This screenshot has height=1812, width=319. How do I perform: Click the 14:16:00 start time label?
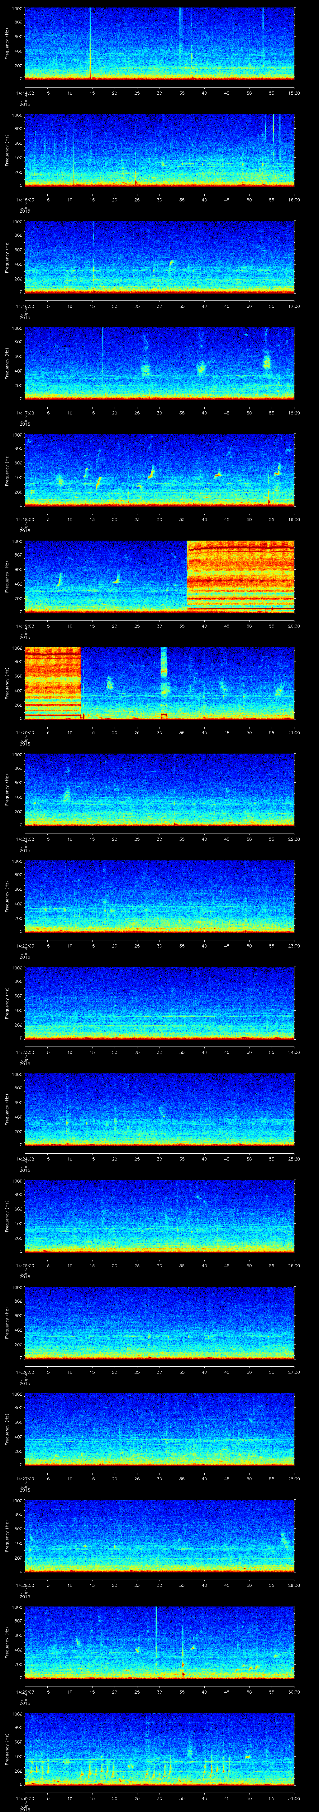[25, 306]
